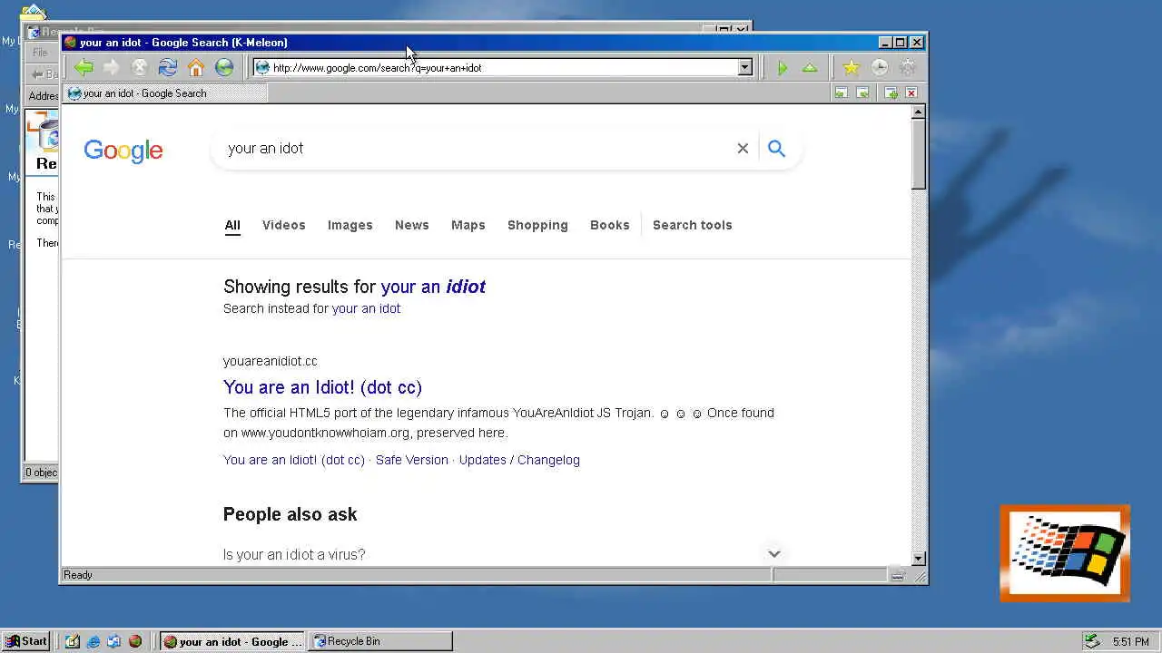Open preferences with the gear icon

pyautogui.click(x=907, y=67)
